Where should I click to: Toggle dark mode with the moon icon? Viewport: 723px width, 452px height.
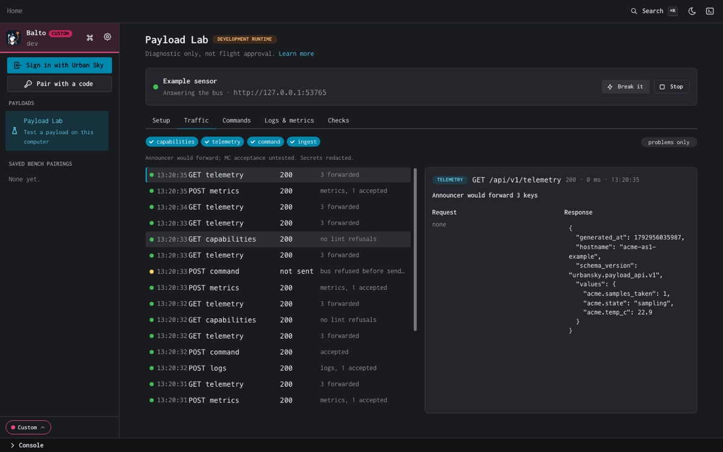click(692, 11)
